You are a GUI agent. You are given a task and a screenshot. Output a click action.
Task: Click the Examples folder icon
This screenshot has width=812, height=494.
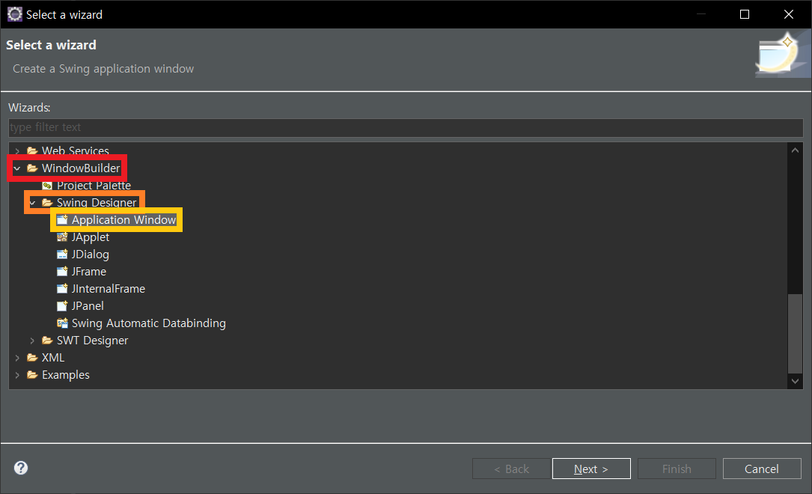coord(33,374)
